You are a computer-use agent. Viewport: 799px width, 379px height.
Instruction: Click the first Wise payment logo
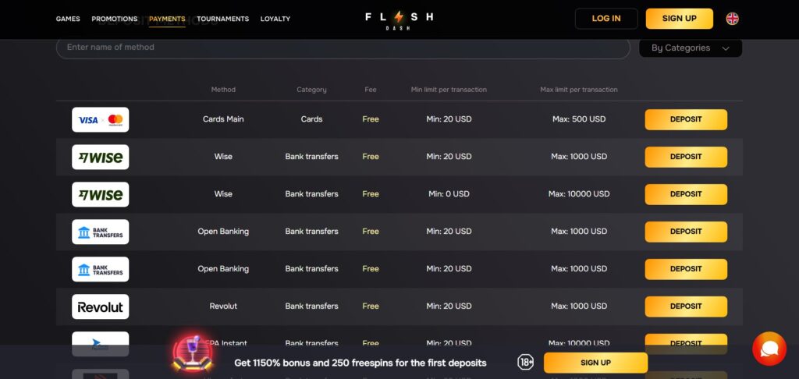pos(101,157)
